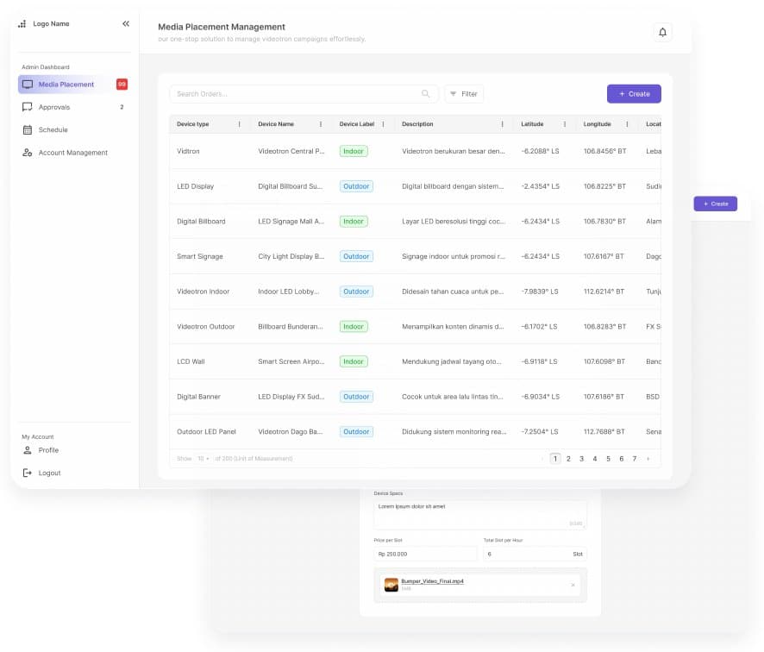Click description Cocok untuk area lalu lintas
This screenshot has height=652, width=764.
(452, 397)
